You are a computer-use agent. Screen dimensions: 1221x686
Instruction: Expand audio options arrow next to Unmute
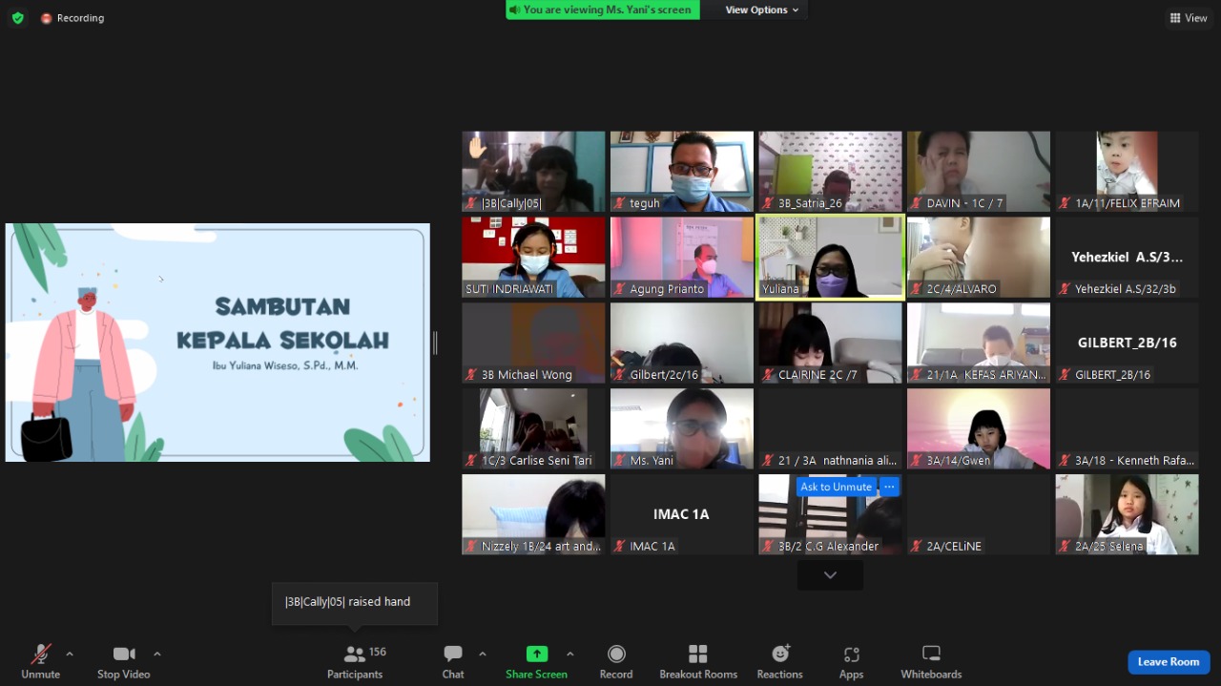coord(70,654)
